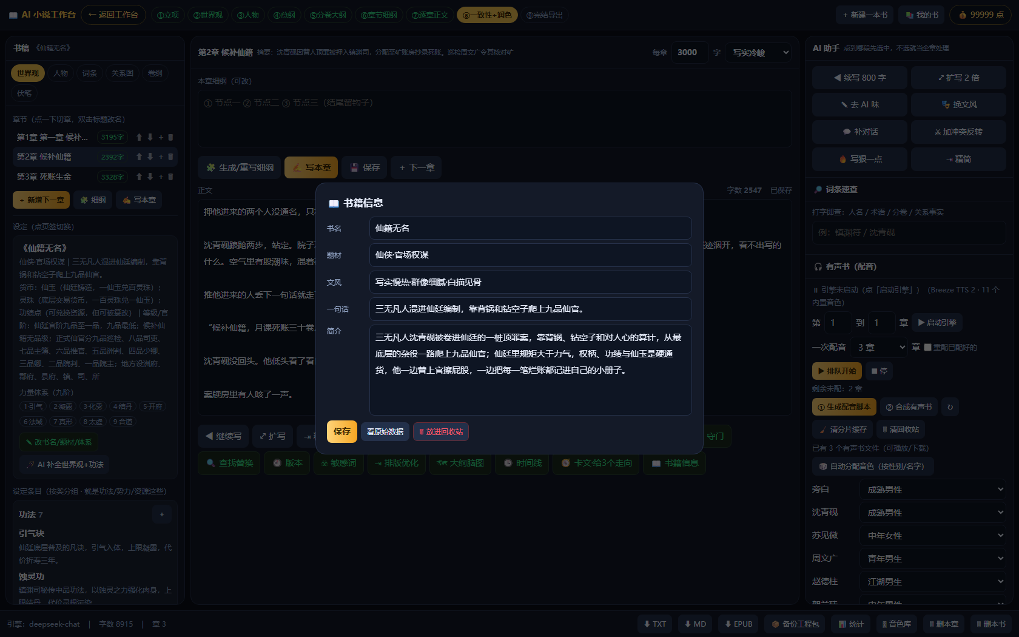Click the refresh icon beside 合成有声书
The height and width of the screenshot is (637, 1019).
click(x=950, y=407)
